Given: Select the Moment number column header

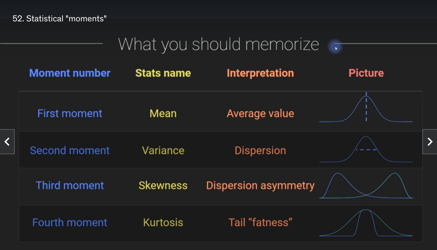Looking at the screenshot, I should point(70,73).
